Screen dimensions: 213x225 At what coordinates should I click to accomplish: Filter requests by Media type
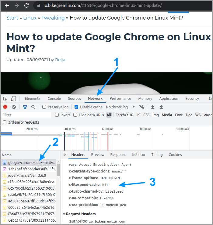(x=167, y=115)
